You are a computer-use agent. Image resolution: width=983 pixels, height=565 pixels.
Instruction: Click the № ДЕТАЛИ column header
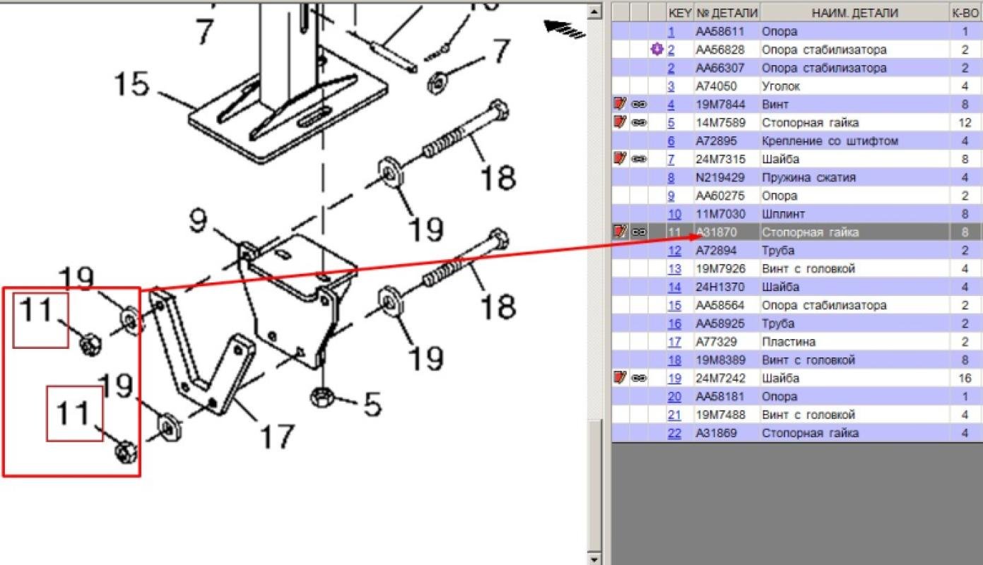[727, 13]
